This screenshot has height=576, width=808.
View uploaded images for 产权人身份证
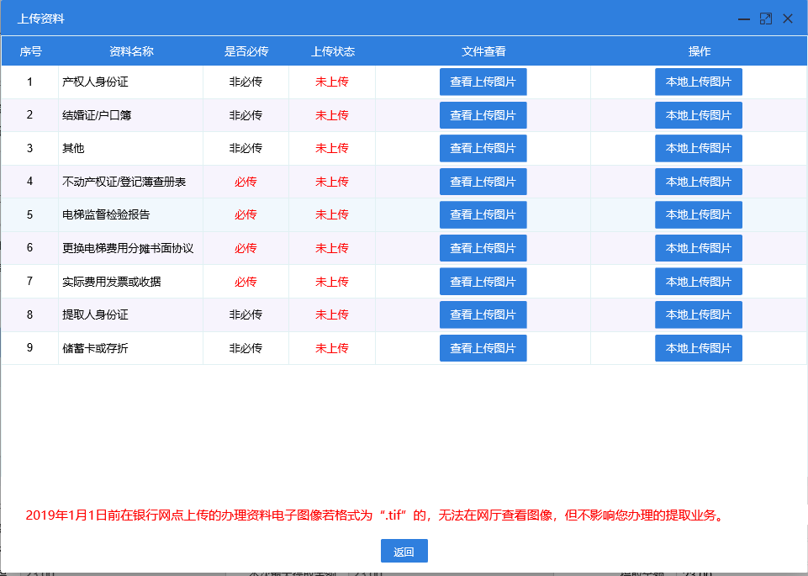tap(483, 82)
